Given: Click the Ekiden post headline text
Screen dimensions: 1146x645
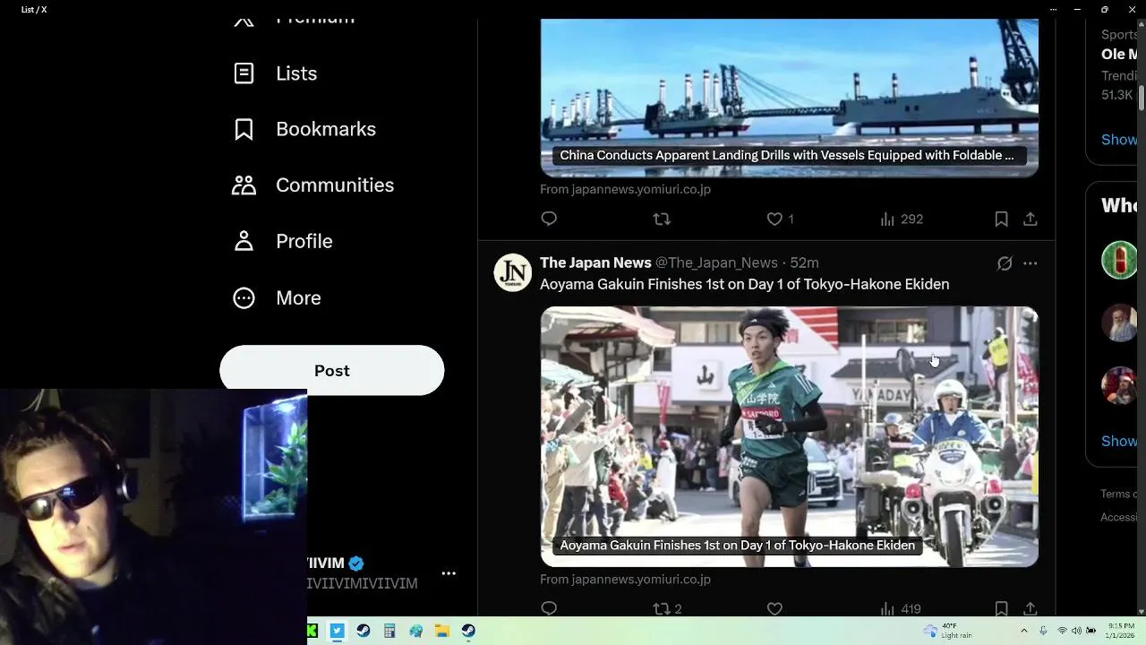Looking at the screenshot, I should (744, 284).
